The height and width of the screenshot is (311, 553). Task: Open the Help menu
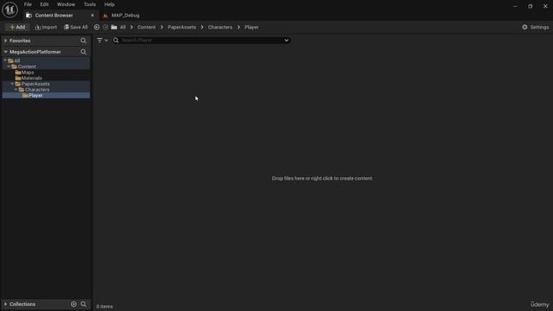point(110,4)
